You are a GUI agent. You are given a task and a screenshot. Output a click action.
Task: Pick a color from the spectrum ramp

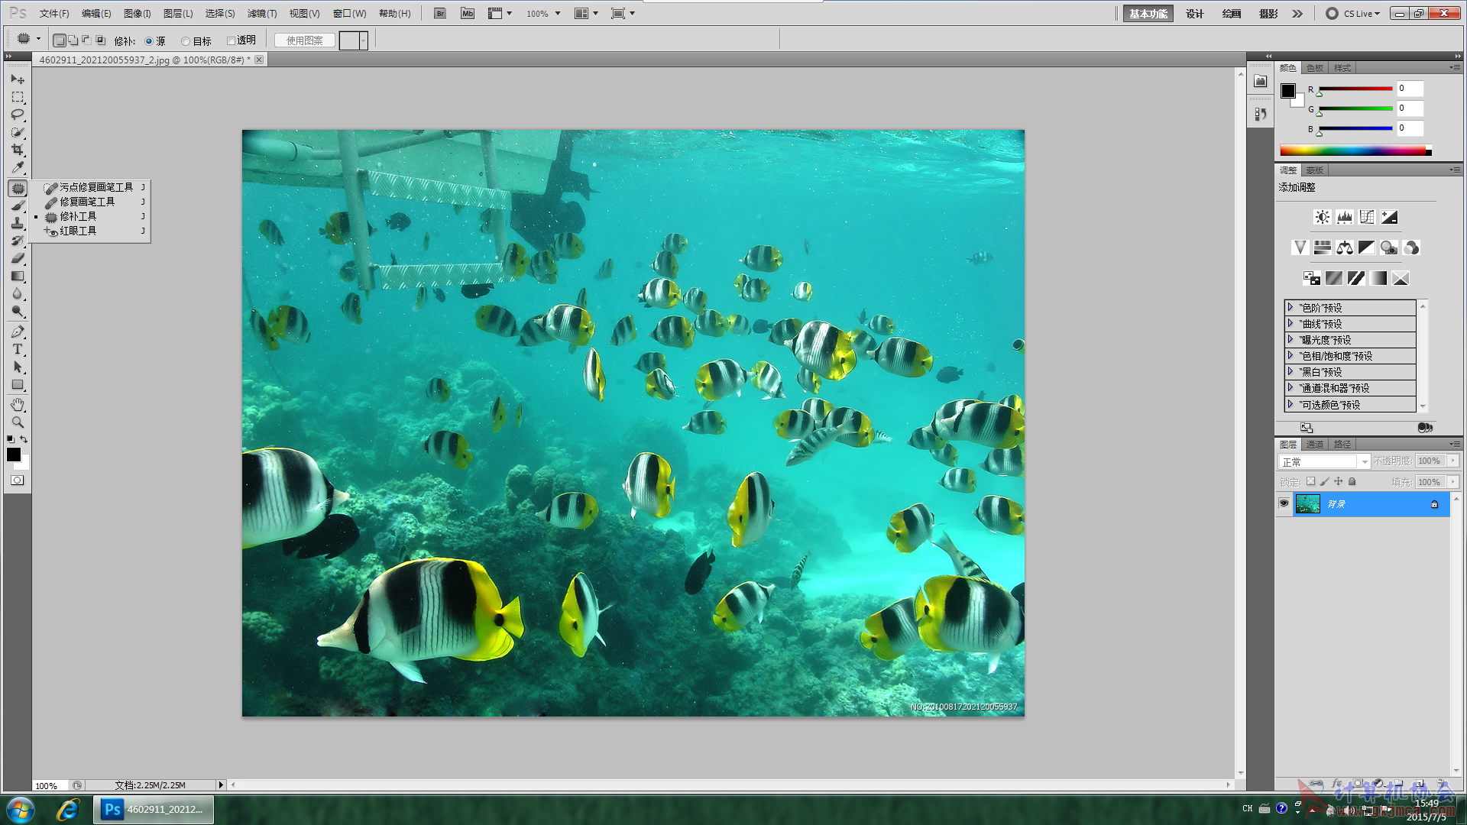pyautogui.click(x=1355, y=150)
